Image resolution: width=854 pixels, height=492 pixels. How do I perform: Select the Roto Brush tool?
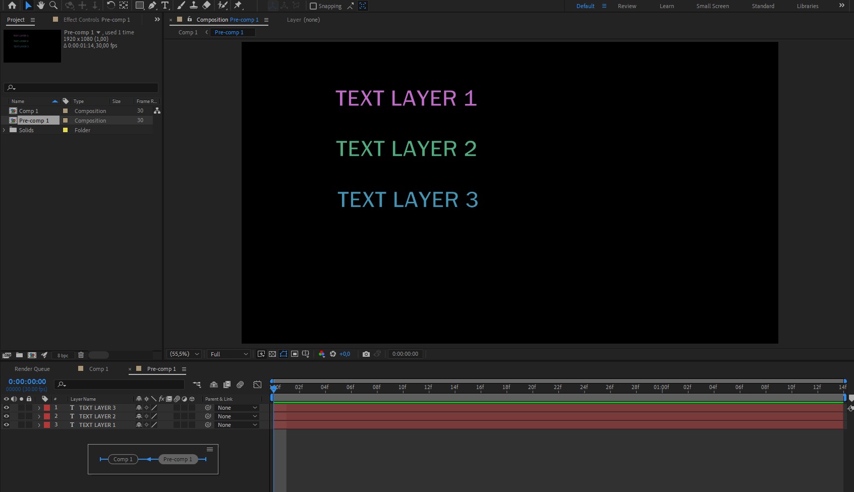(222, 6)
